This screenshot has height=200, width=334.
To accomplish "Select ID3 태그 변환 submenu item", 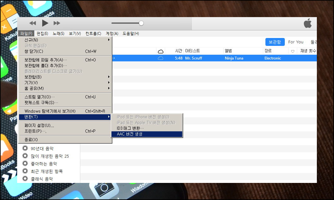I will [x=147, y=128].
